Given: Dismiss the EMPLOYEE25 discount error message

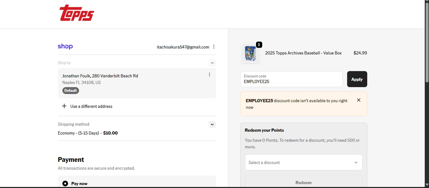Looking at the screenshot, I should tap(359, 100).
